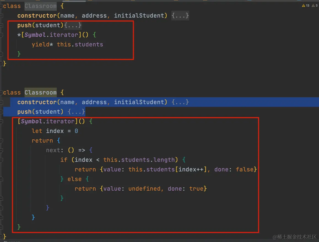319x242 pixels.
Task: Collapse the *[Symbol.iterator] generator fold marker
Action: coord(1,35)
